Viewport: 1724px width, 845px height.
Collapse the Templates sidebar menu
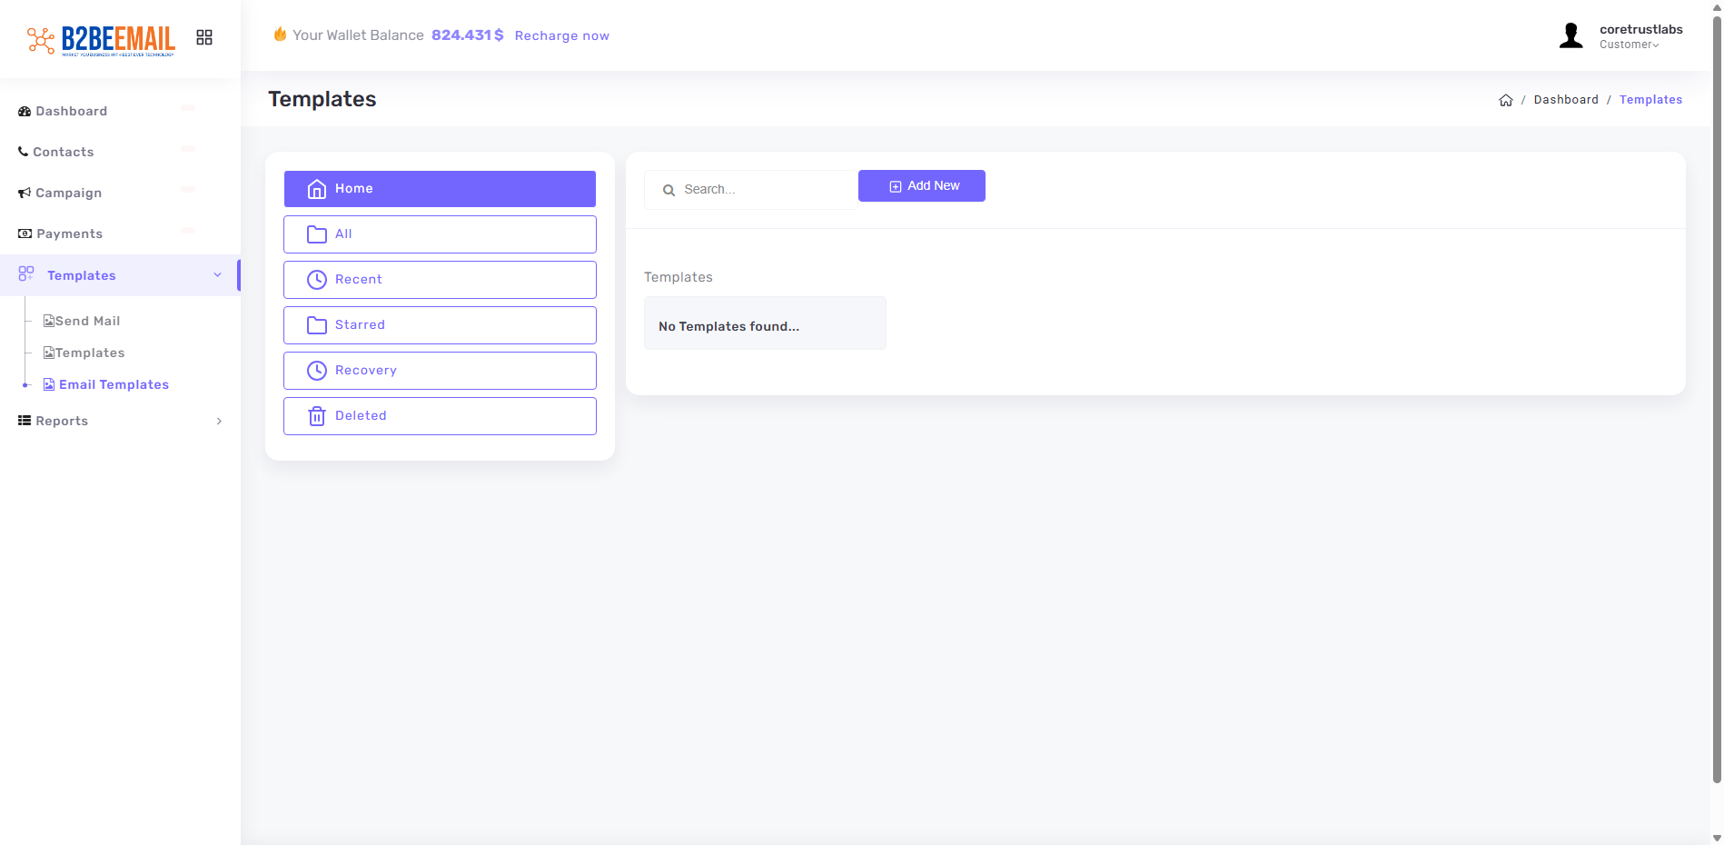[x=217, y=275]
